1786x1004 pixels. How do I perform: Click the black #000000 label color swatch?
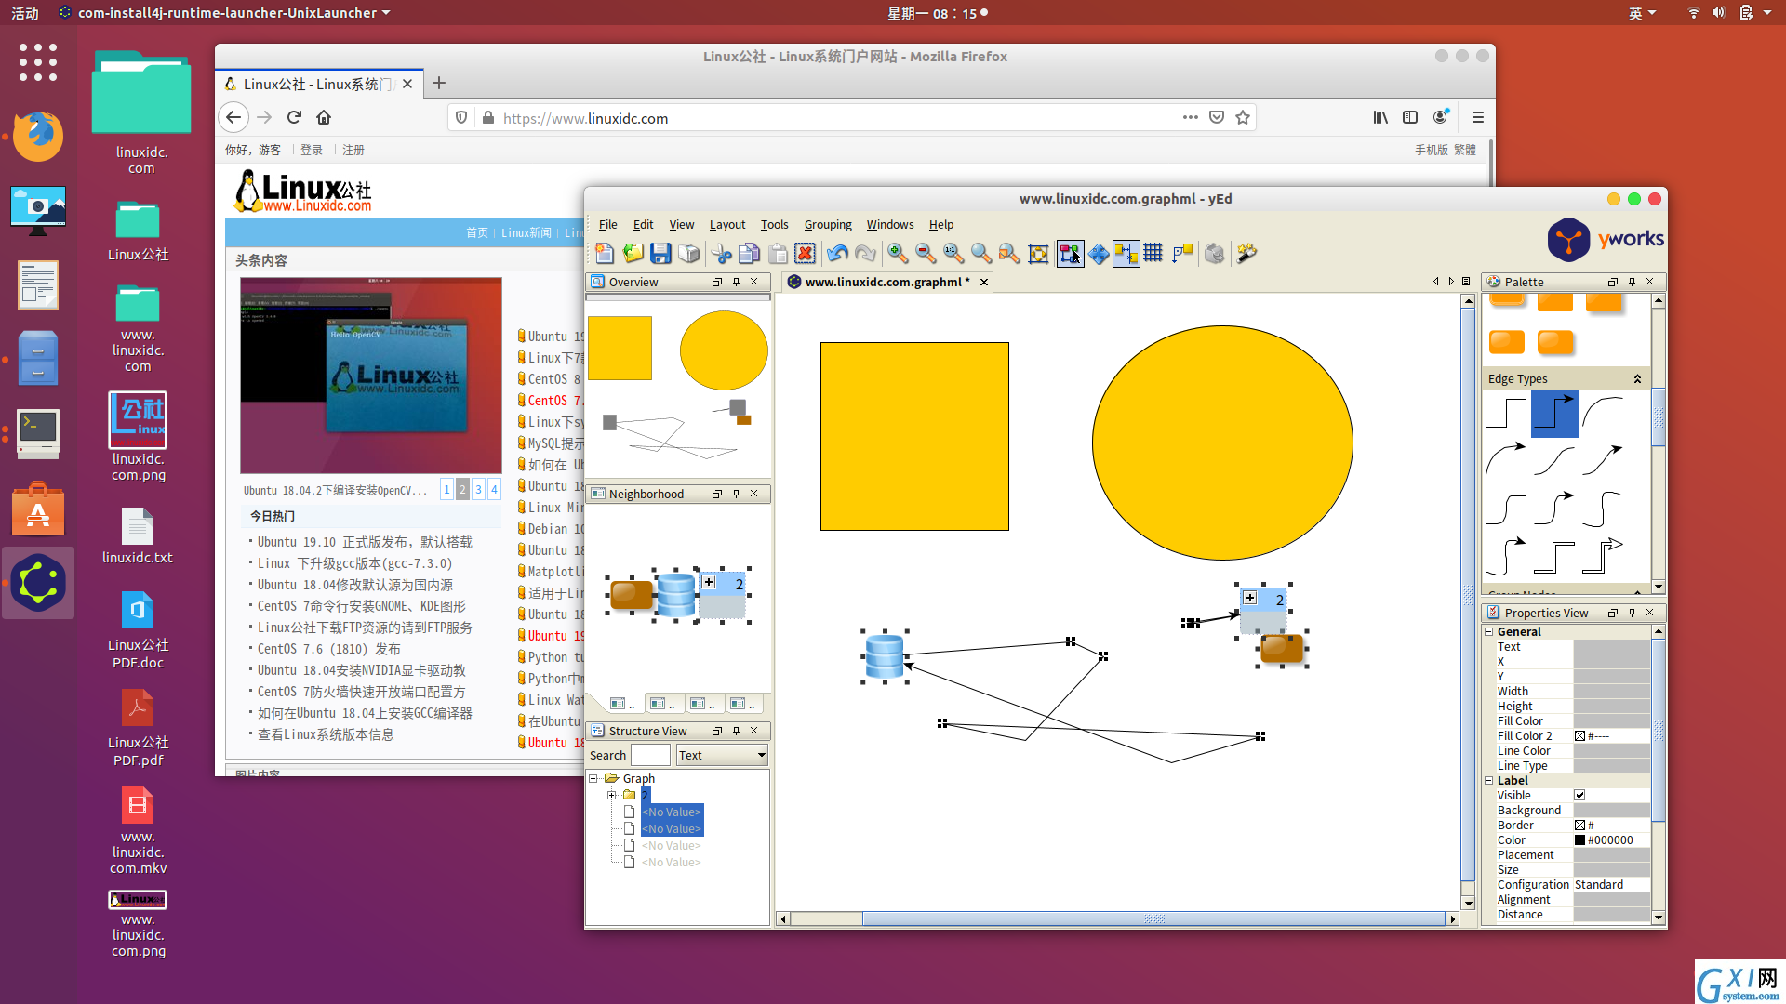[1579, 840]
